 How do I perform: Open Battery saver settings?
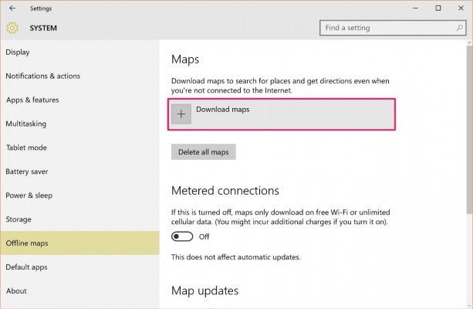[28, 171]
